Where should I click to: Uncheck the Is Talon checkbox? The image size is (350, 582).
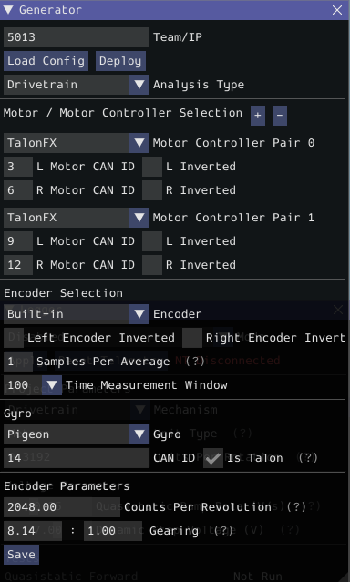click(x=213, y=458)
